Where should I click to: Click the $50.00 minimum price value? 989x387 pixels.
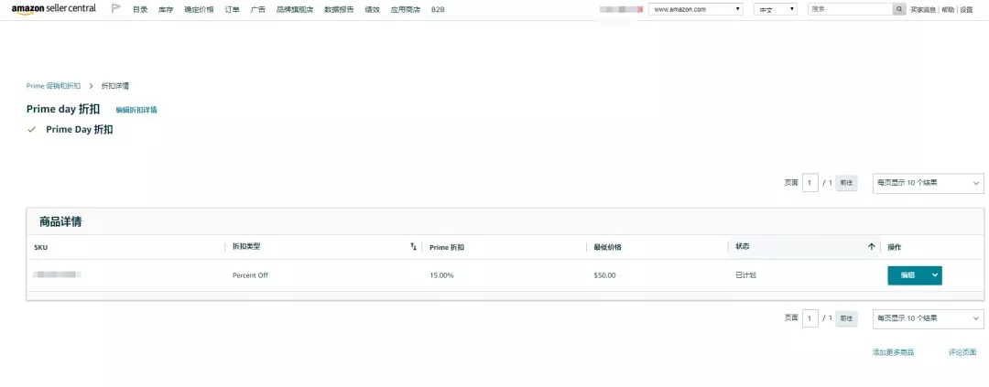pos(605,275)
